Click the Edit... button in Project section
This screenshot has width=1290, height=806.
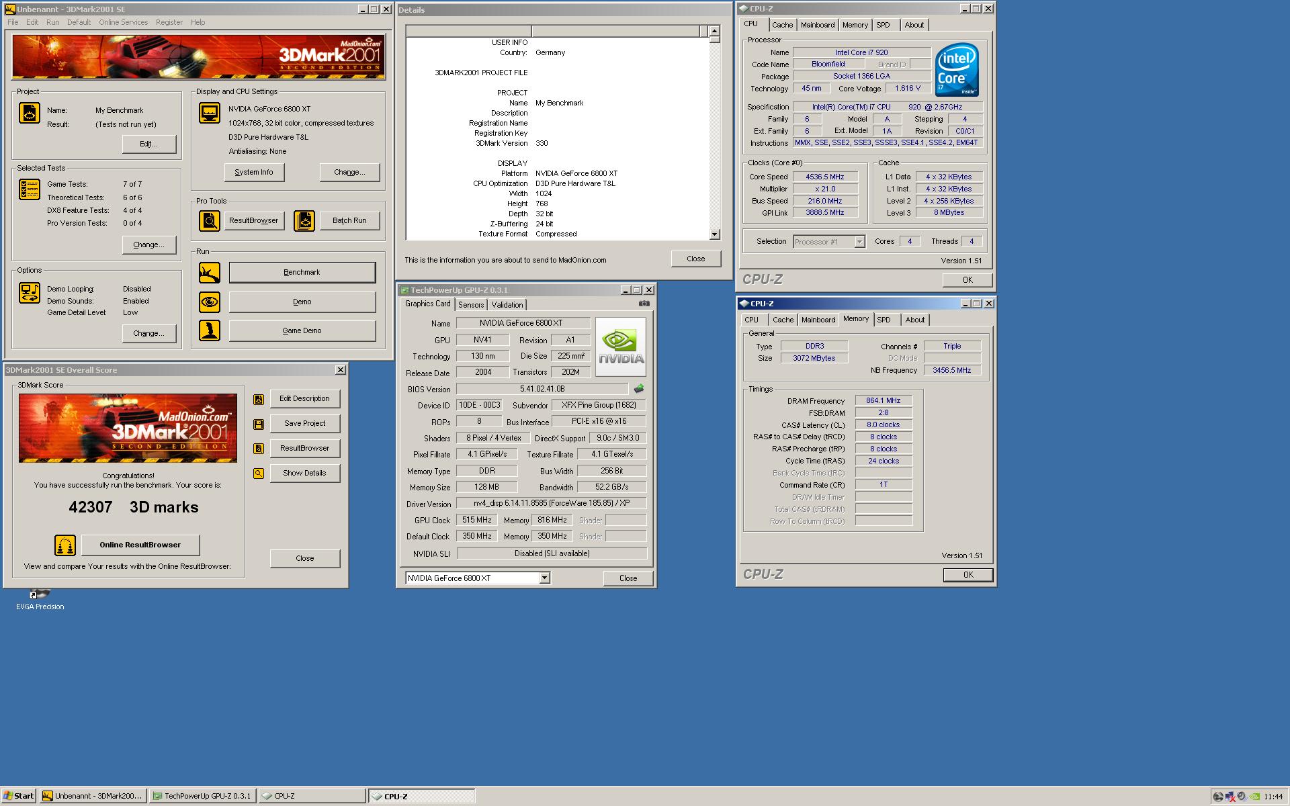[149, 144]
